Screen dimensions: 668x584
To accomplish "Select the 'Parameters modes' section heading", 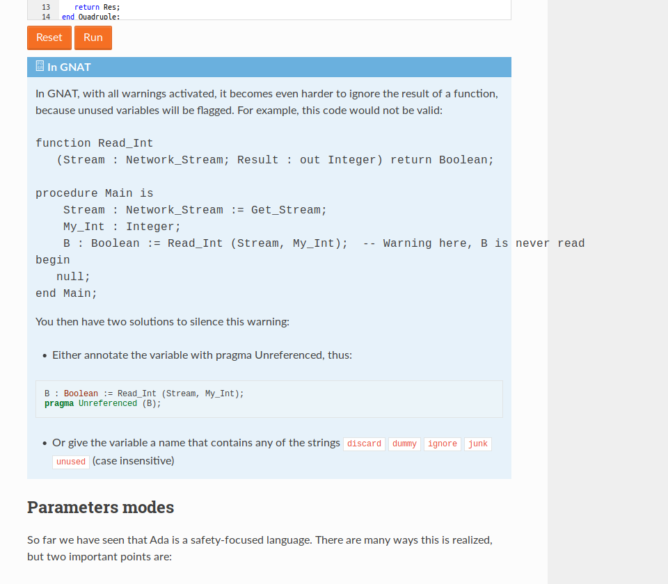I will click(100, 507).
